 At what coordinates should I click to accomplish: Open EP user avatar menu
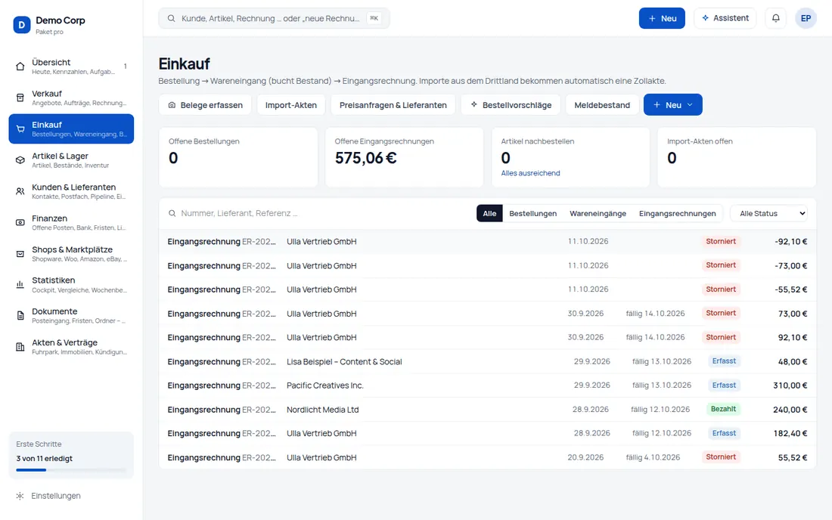pos(806,18)
